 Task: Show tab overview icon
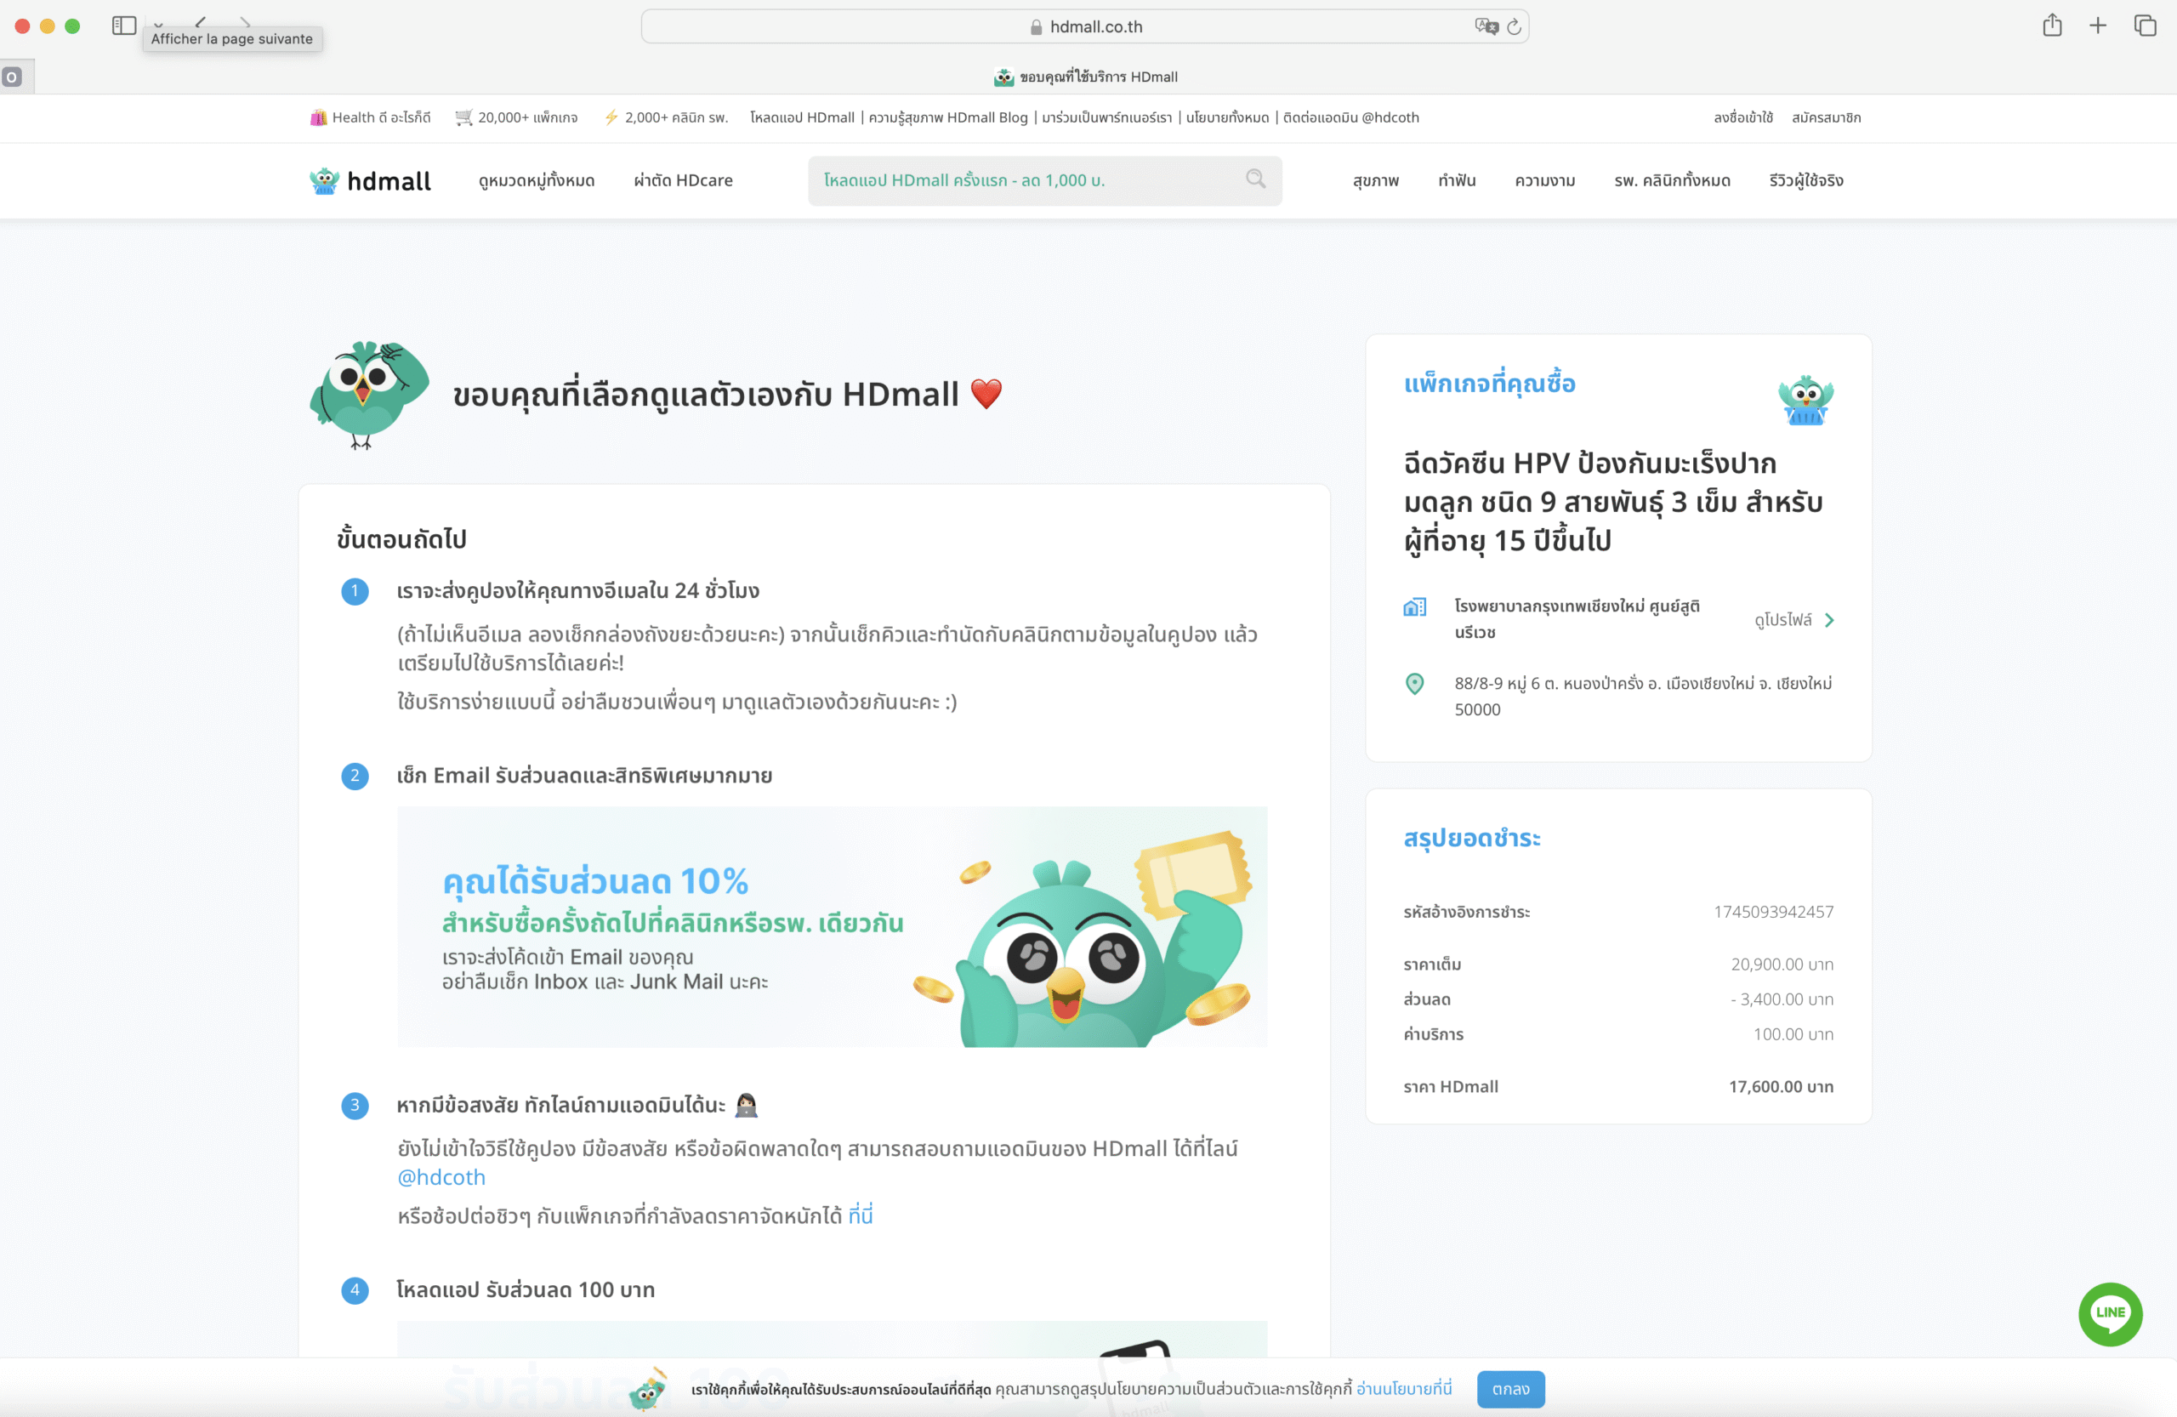(2144, 26)
